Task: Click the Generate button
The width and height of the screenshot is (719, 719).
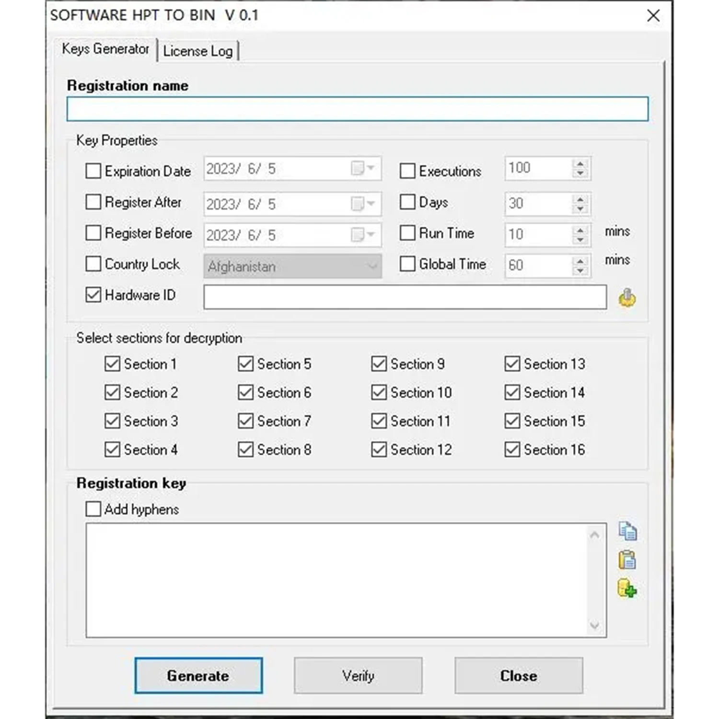Action: coord(198,675)
